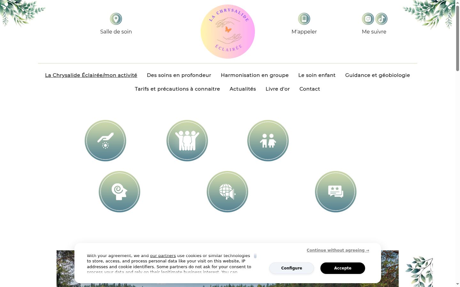The height and width of the screenshot is (287, 460).
Task: Click Continue without agreeing link
Action: tap(338, 250)
